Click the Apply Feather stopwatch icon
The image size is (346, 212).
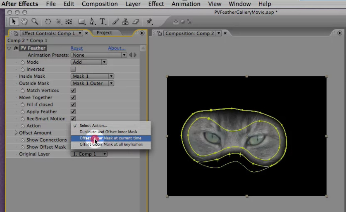click(x=22, y=112)
